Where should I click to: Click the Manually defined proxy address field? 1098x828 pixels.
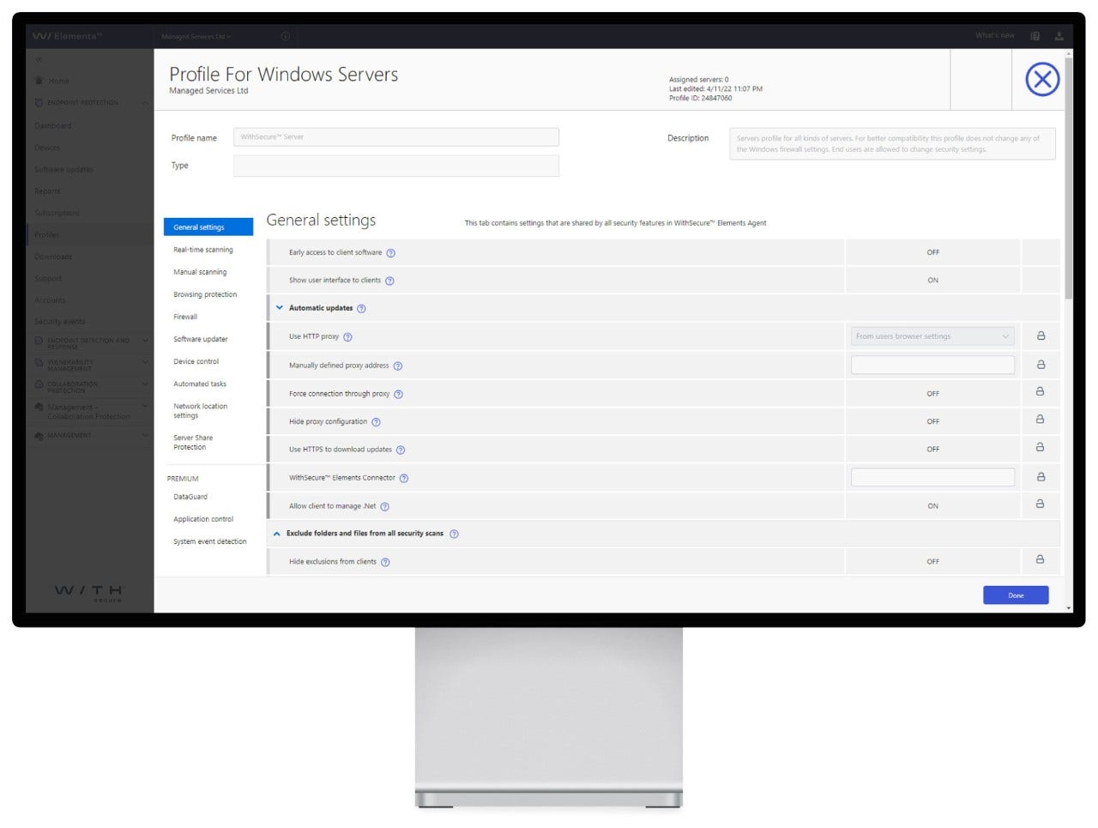(x=932, y=365)
